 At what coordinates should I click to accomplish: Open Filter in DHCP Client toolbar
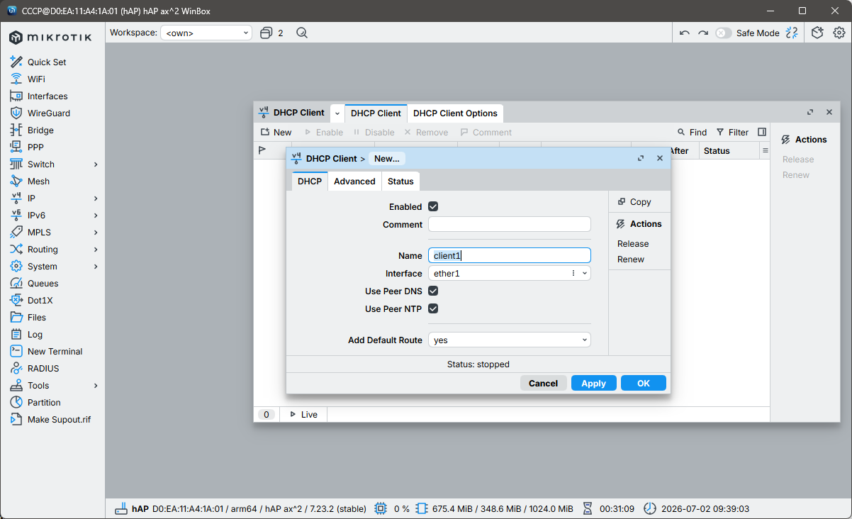click(732, 132)
